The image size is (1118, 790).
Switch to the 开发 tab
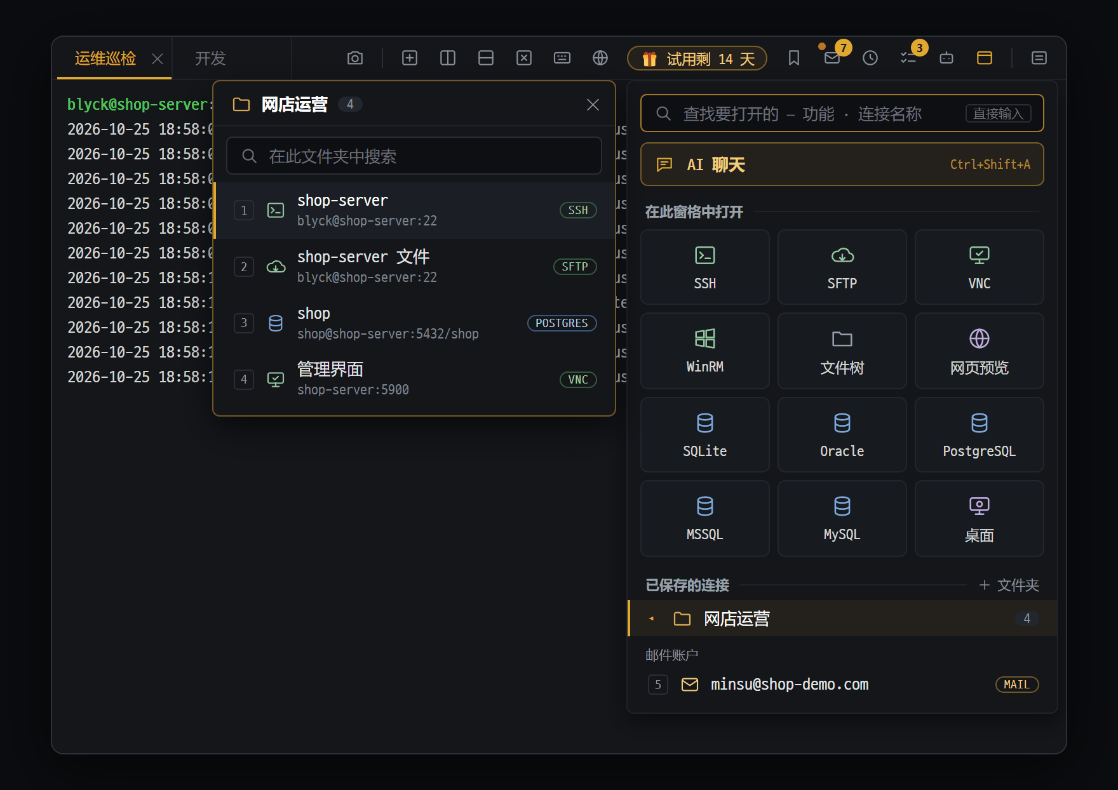(x=210, y=58)
